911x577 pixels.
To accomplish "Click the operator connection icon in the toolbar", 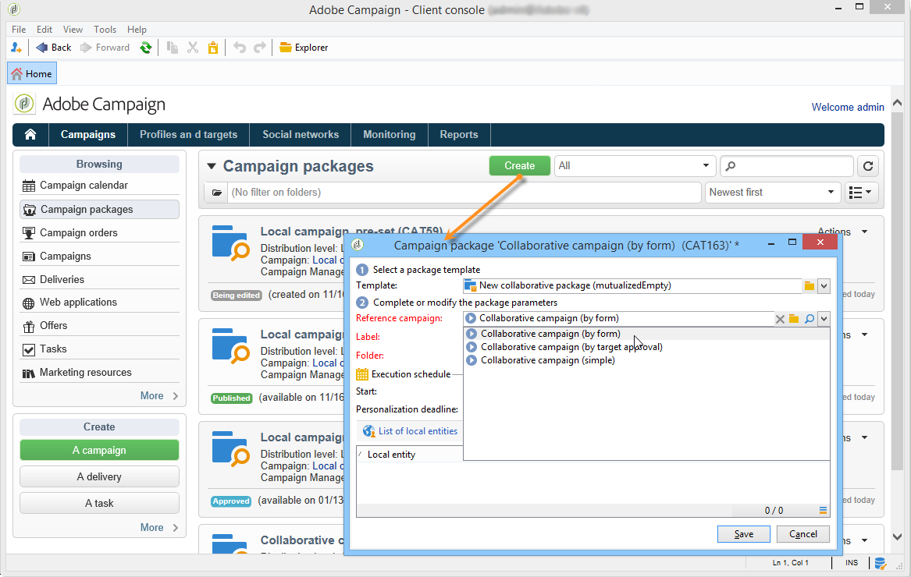I will click(x=16, y=48).
